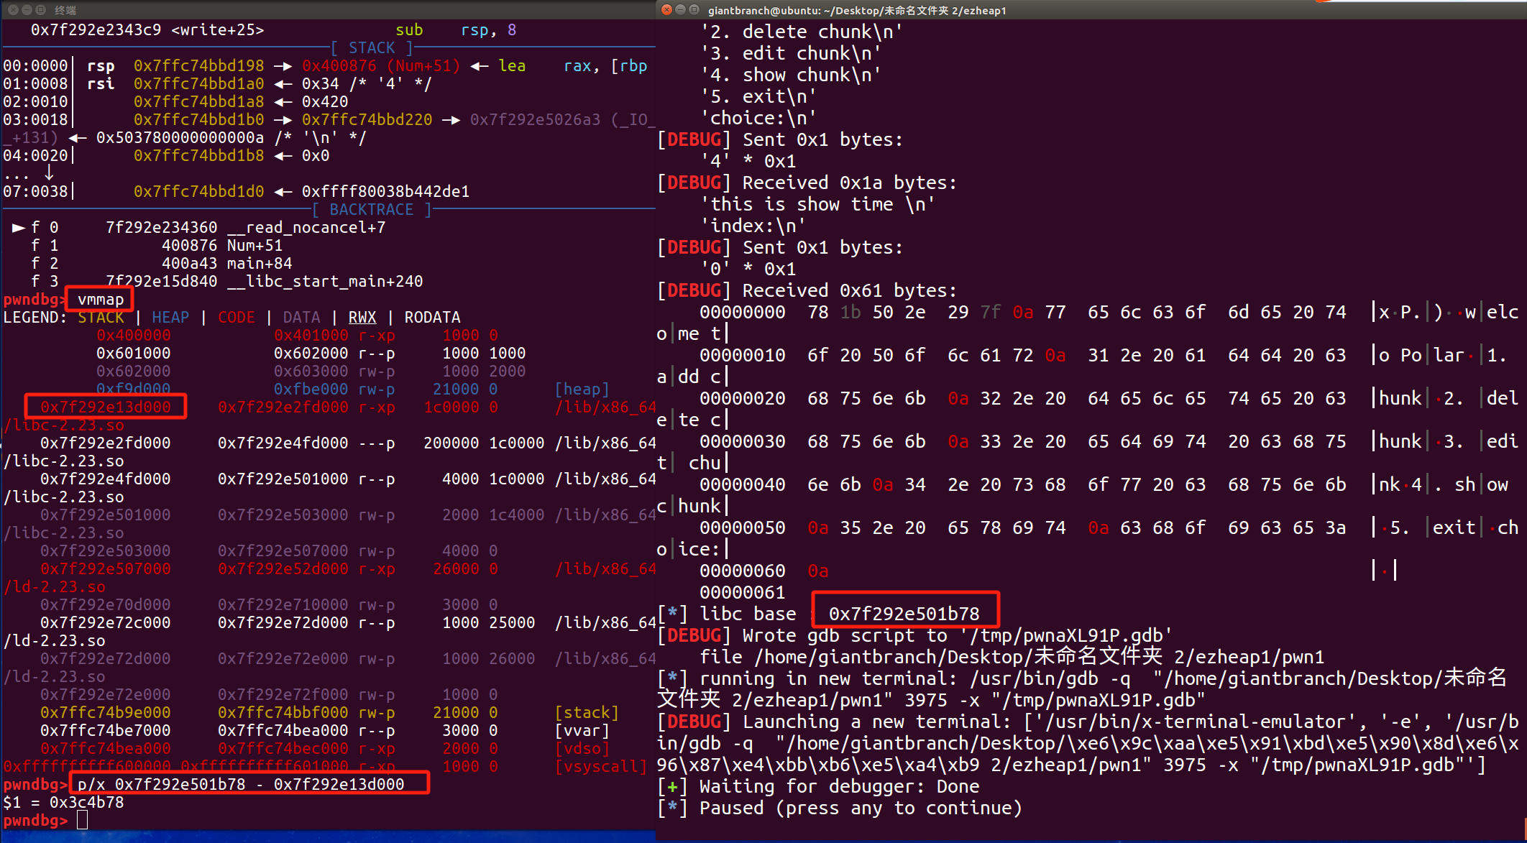The height and width of the screenshot is (843, 1527).
Task: Click the 'Paused (press any to continue)' line
Action: 859,808
